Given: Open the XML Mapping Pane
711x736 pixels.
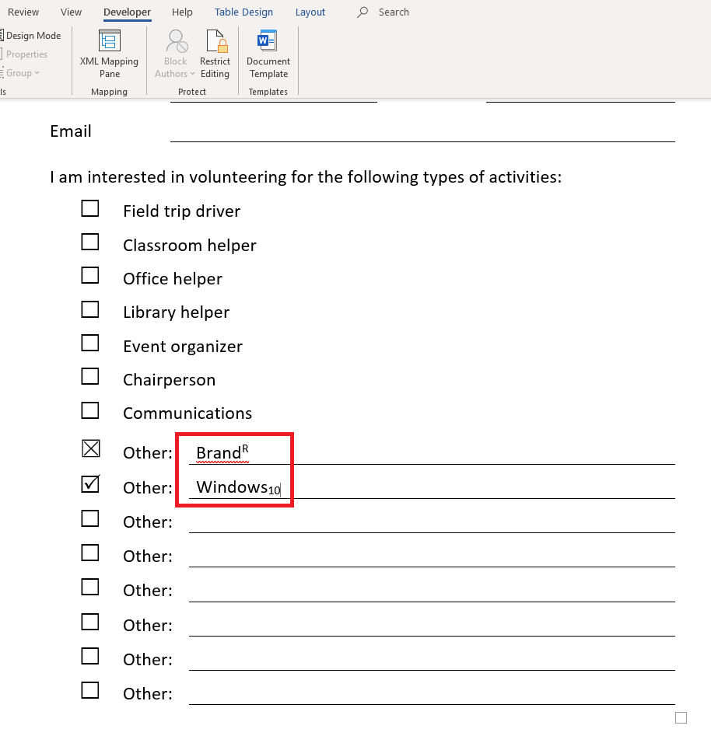Looking at the screenshot, I should (x=109, y=54).
